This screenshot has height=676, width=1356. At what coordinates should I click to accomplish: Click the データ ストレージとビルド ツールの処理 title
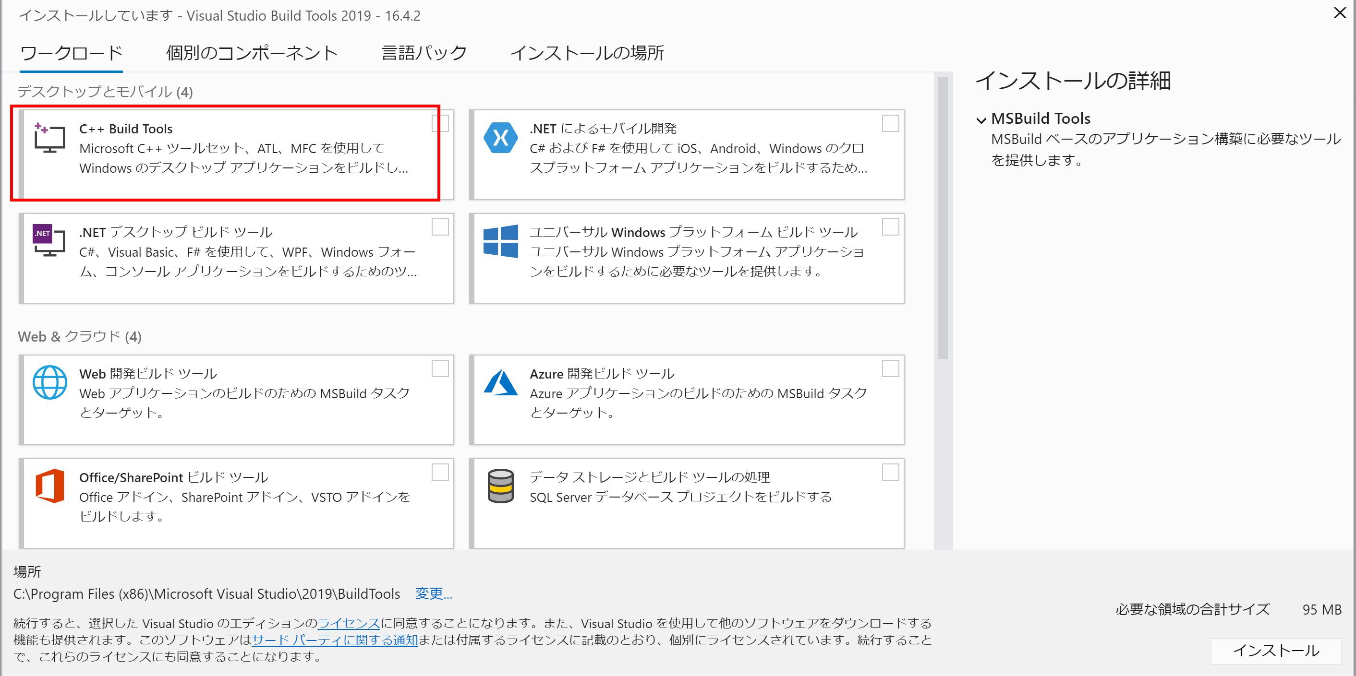tap(650, 477)
